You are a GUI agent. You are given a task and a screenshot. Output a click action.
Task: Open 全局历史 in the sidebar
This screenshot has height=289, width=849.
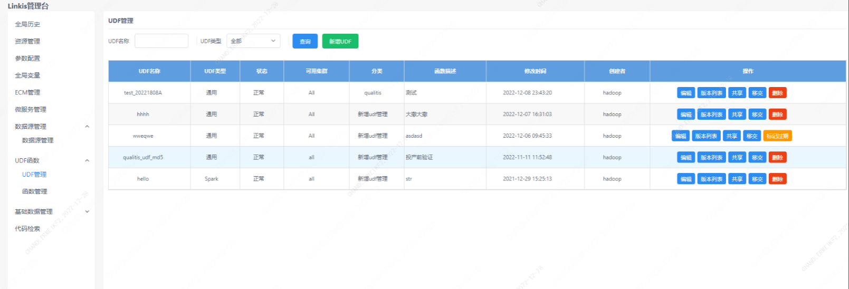point(27,24)
